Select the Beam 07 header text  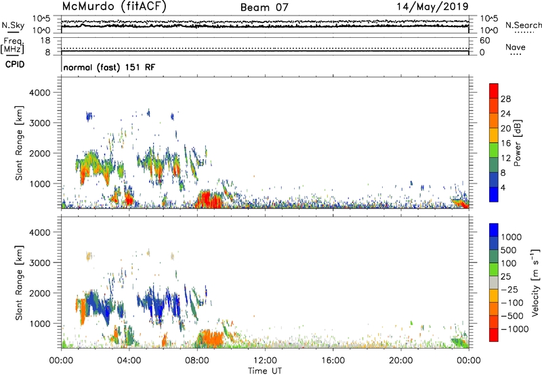264,7
